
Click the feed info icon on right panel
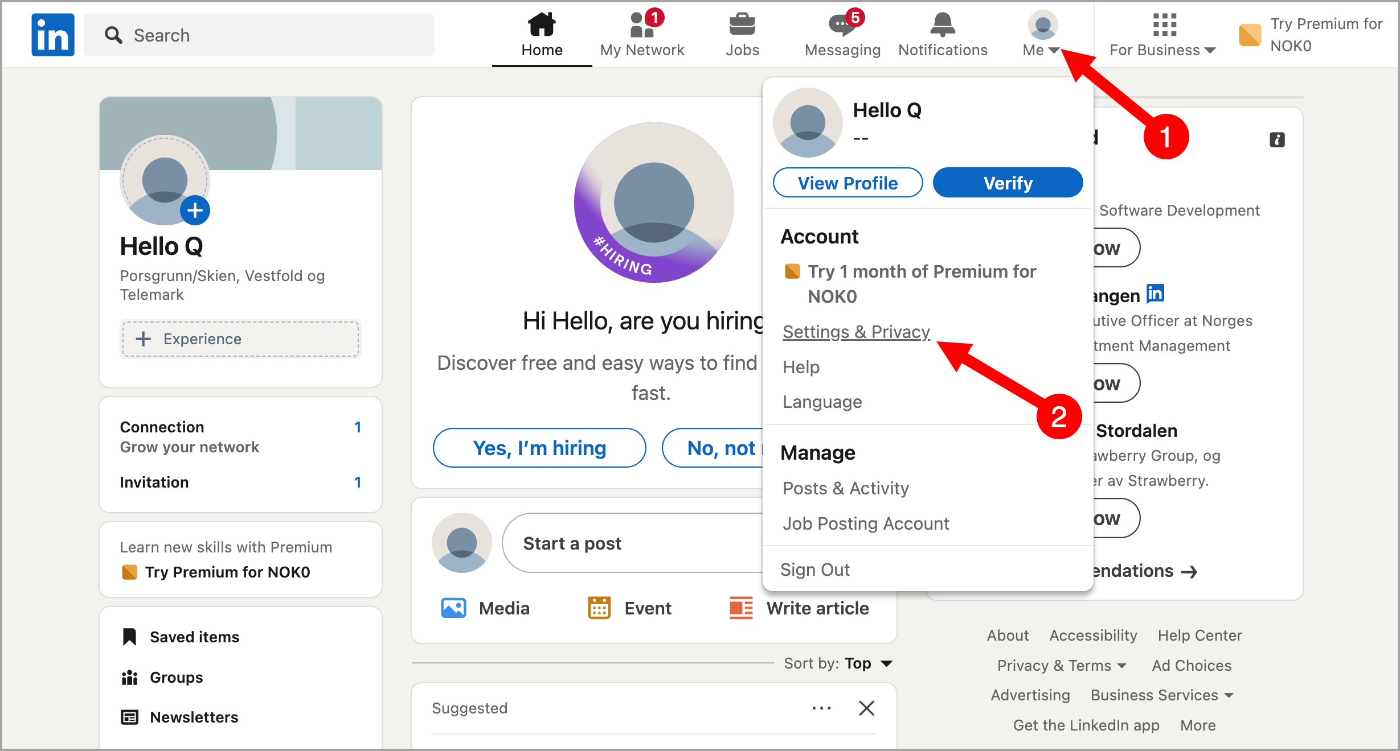click(x=1277, y=140)
